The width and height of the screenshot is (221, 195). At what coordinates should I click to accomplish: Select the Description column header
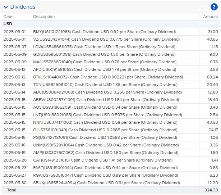point(44,17)
